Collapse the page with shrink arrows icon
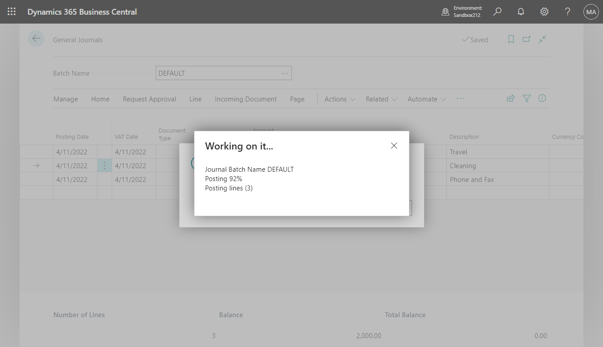This screenshot has height=347, width=603. click(542, 39)
